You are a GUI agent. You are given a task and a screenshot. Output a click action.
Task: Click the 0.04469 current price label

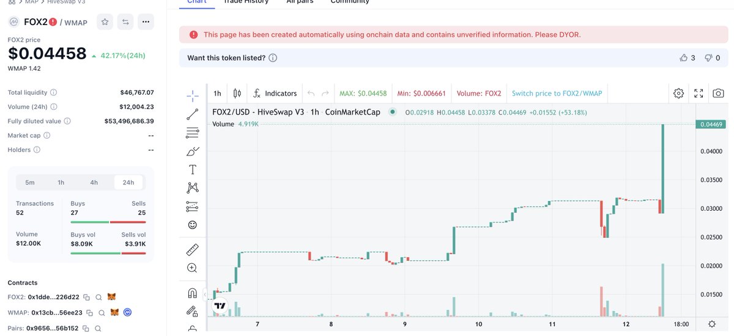[x=710, y=125]
